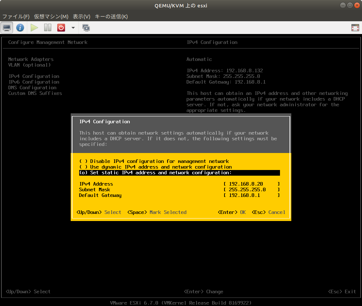Close the QEMU/KVM esxi window
The width and height of the screenshot is (362, 306).
click(357, 5)
